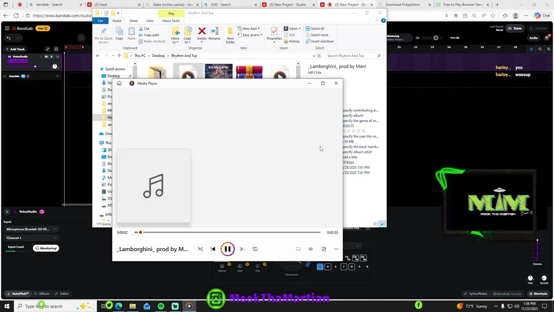This screenshot has height=312, width=554.
Task: Zoom in the BandLab timeline
Action: pyautogui.click(x=548, y=49)
